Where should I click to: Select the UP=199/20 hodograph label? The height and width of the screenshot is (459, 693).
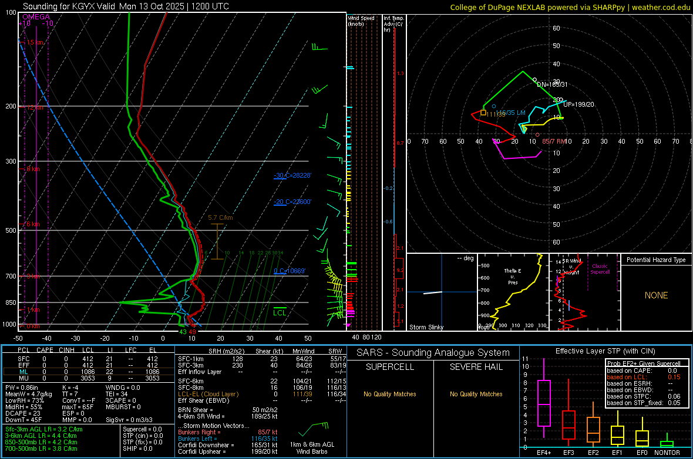click(x=578, y=104)
